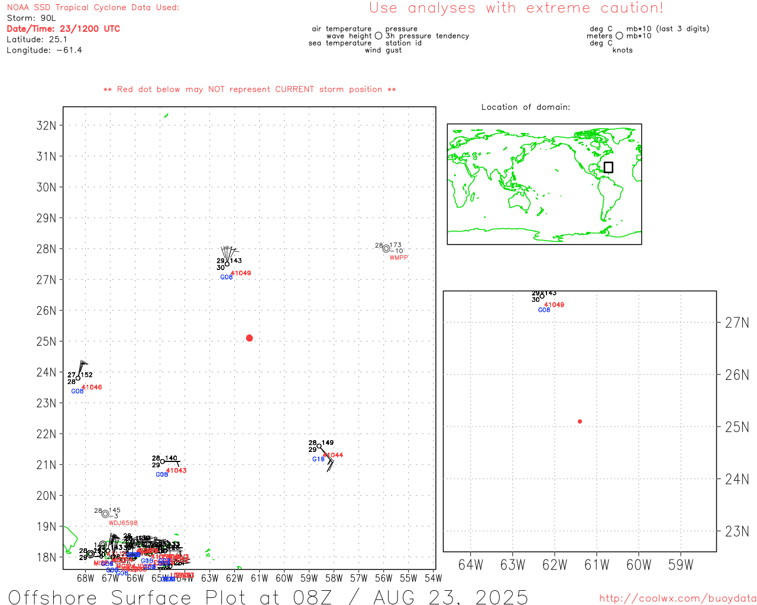The image size is (757, 605).
Task: Click the 'Storm: 90L' text
Action: [31, 18]
